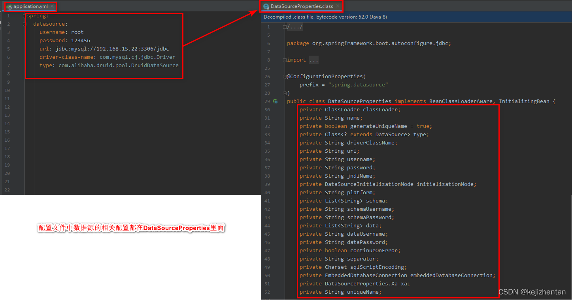Click the Spring bean gutter icon at line 29
This screenshot has height=300, width=572.
pos(275,101)
